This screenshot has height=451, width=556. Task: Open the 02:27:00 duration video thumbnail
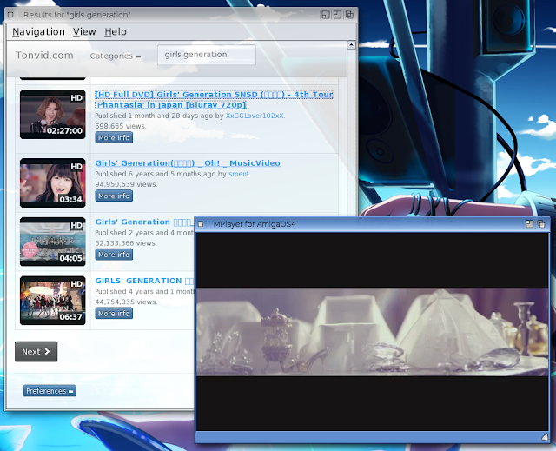[x=52, y=114]
